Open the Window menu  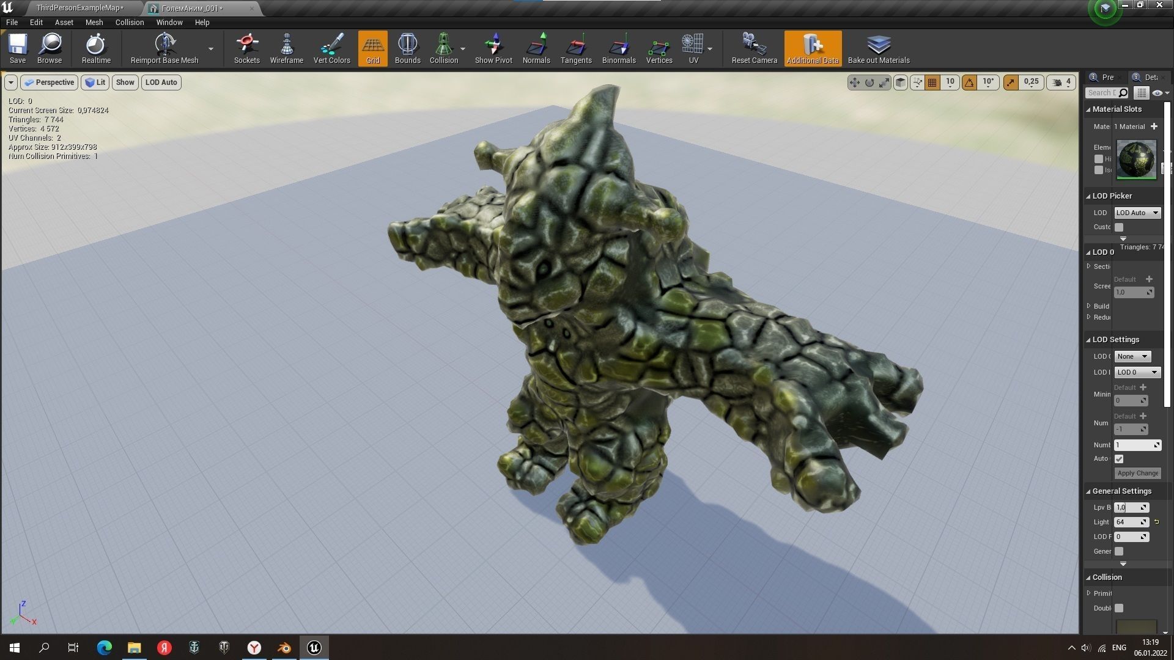coord(169,22)
